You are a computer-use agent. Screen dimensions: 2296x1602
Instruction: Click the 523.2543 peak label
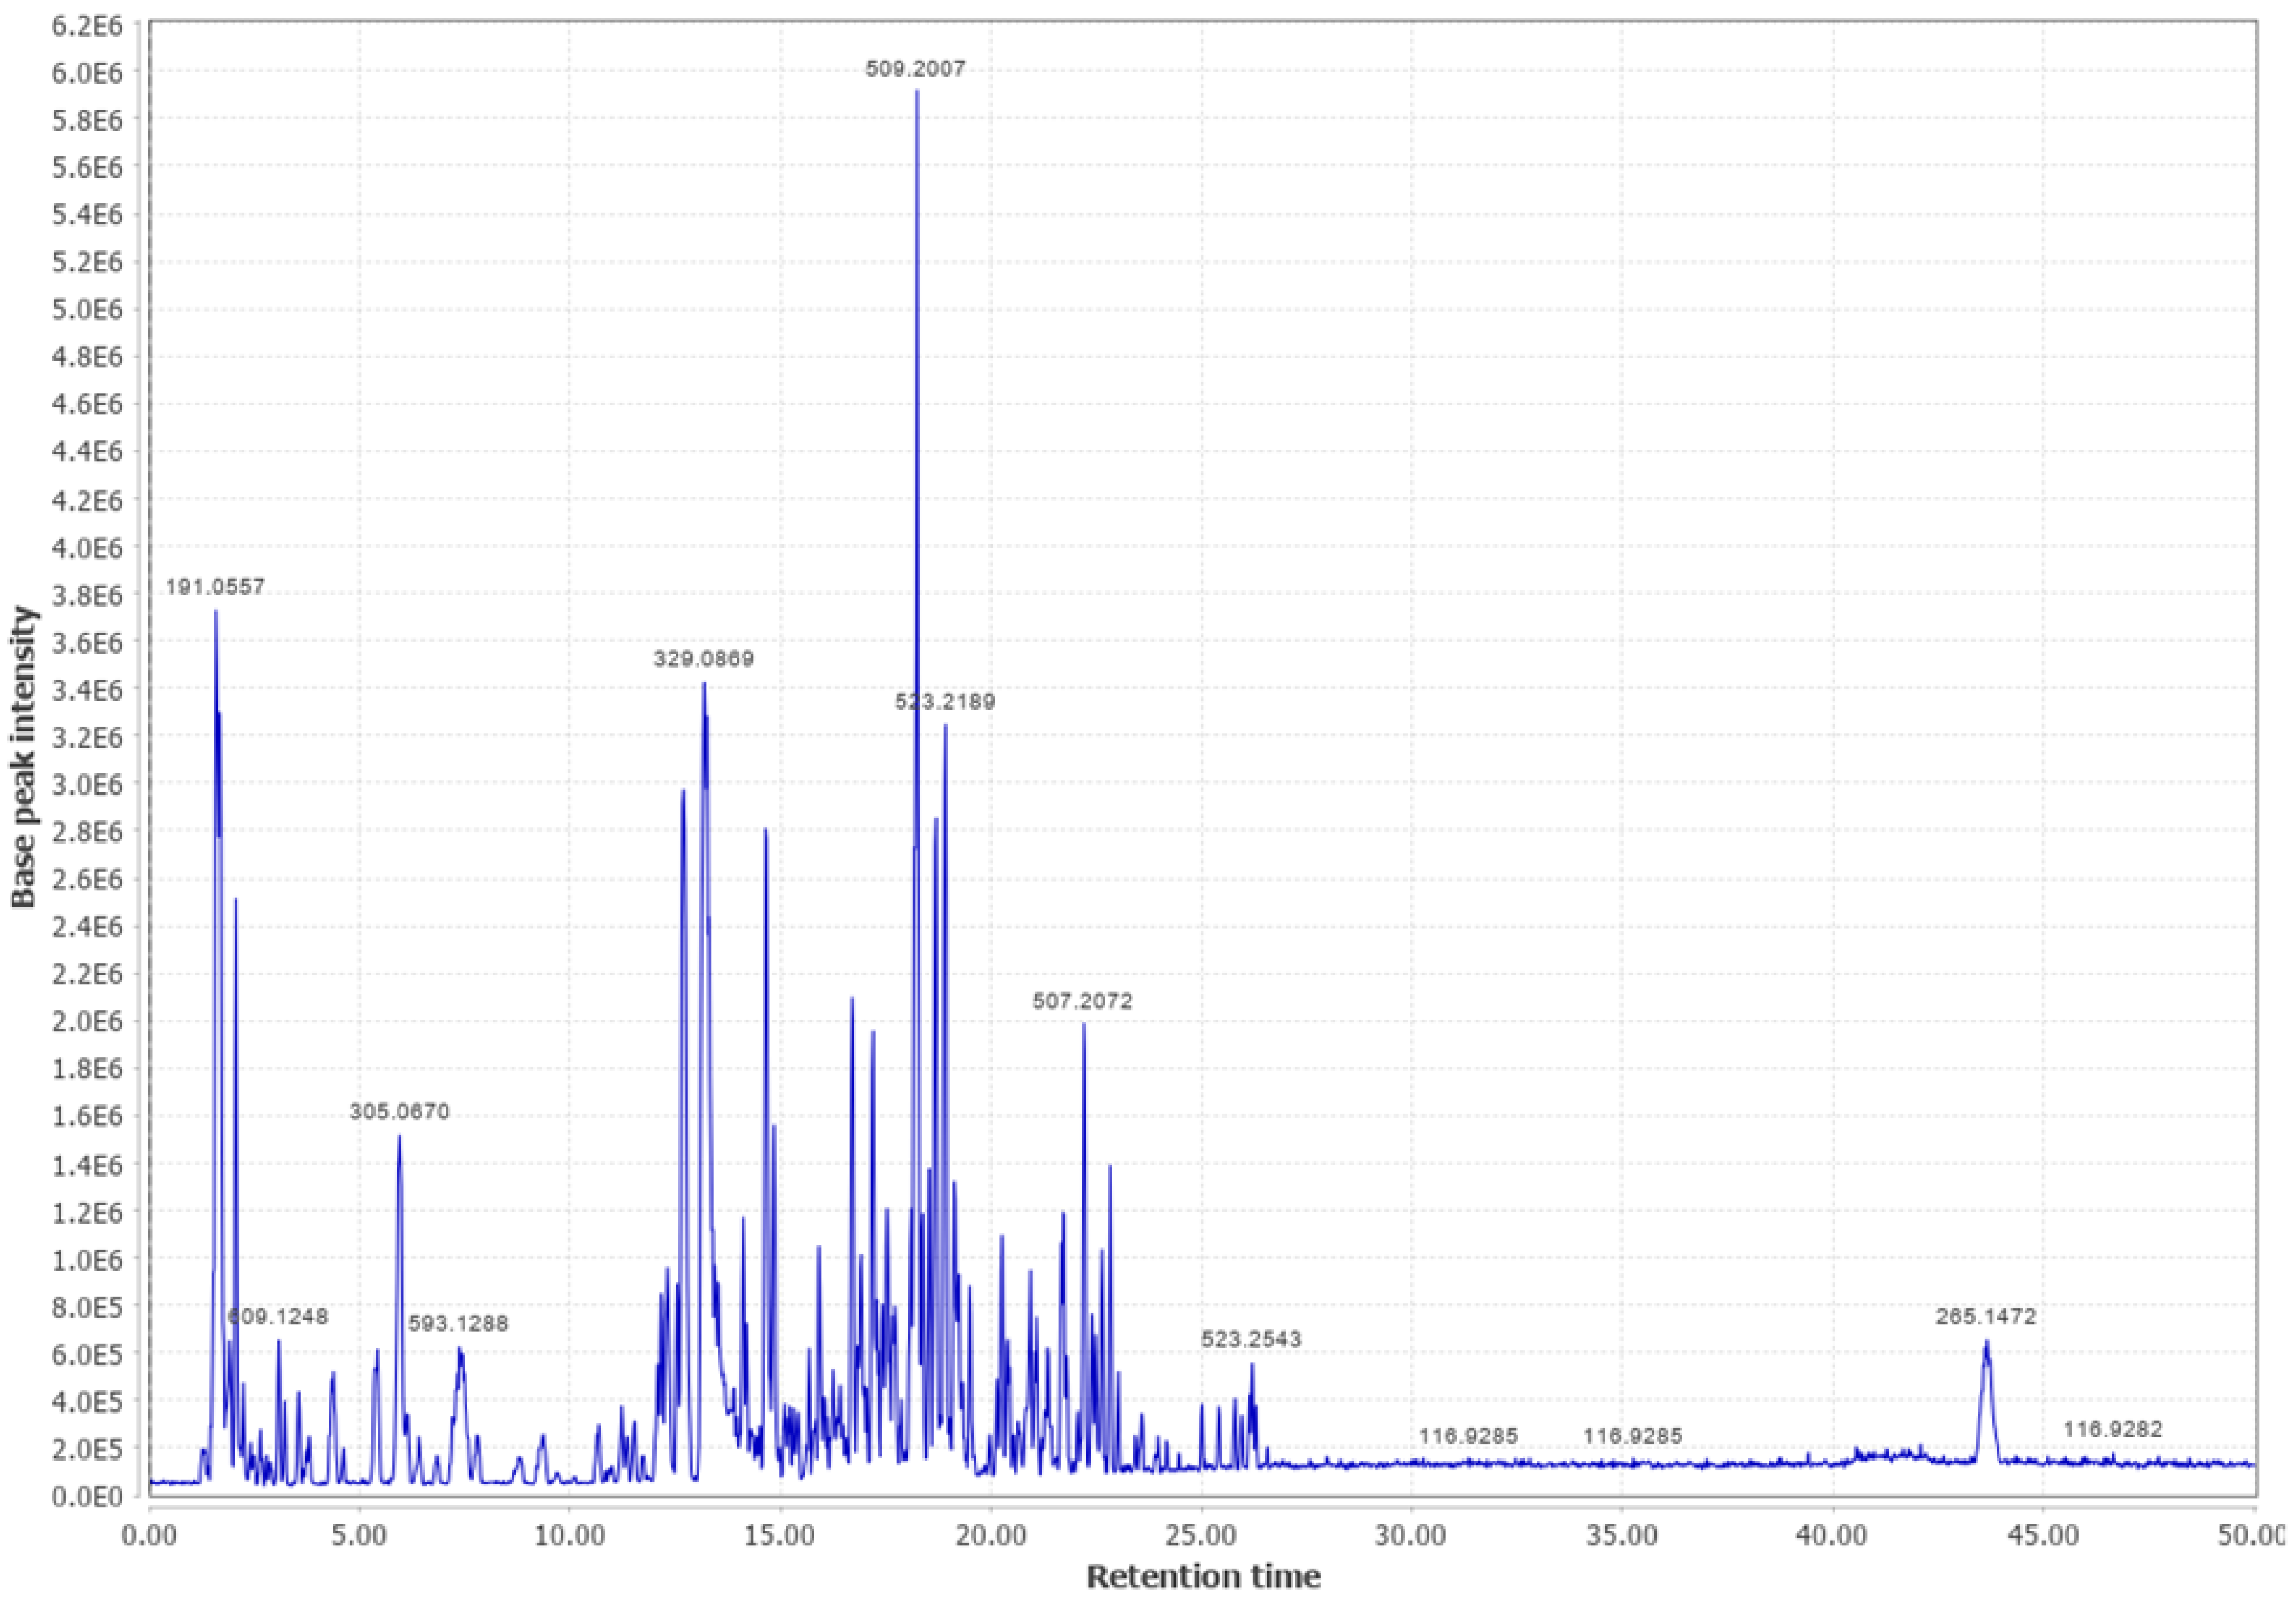(1251, 1339)
